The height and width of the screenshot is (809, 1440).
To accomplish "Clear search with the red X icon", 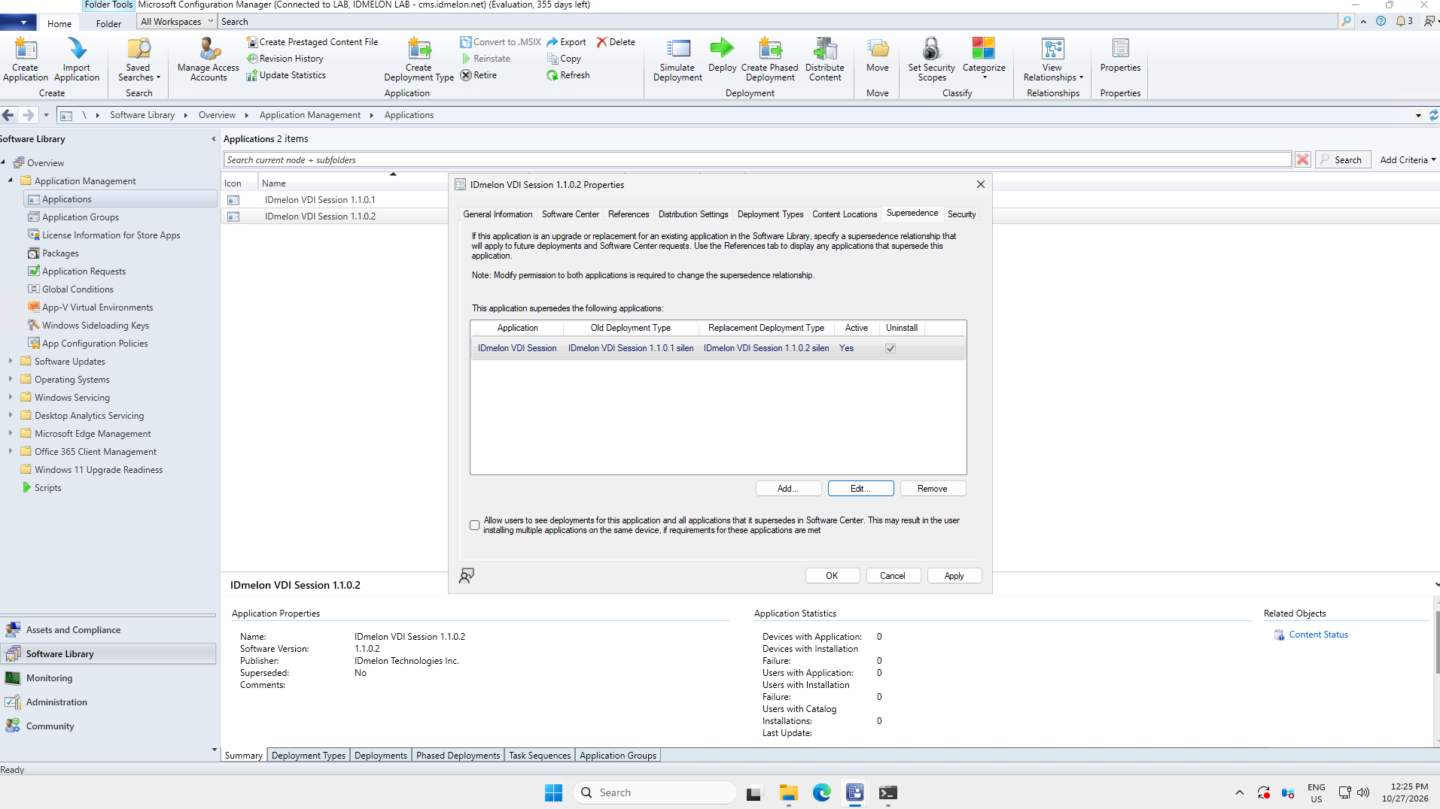I will (x=1303, y=159).
